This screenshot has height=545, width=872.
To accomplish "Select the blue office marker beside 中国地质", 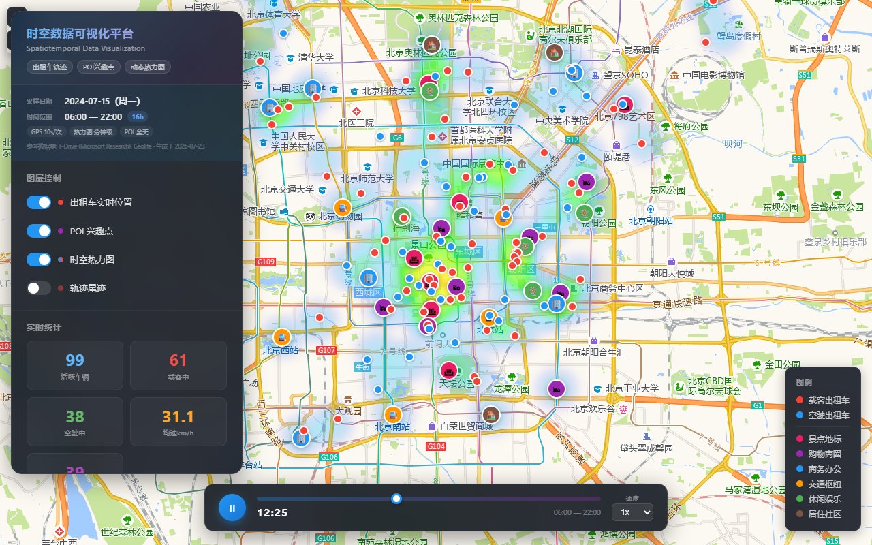I will [x=313, y=88].
